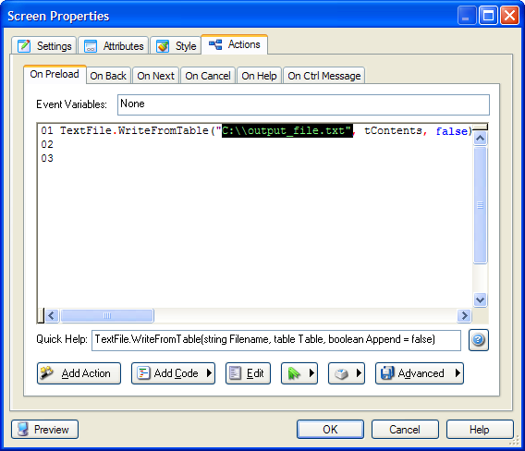Open the action help question-mark button
This screenshot has height=451, width=525.
(479, 340)
